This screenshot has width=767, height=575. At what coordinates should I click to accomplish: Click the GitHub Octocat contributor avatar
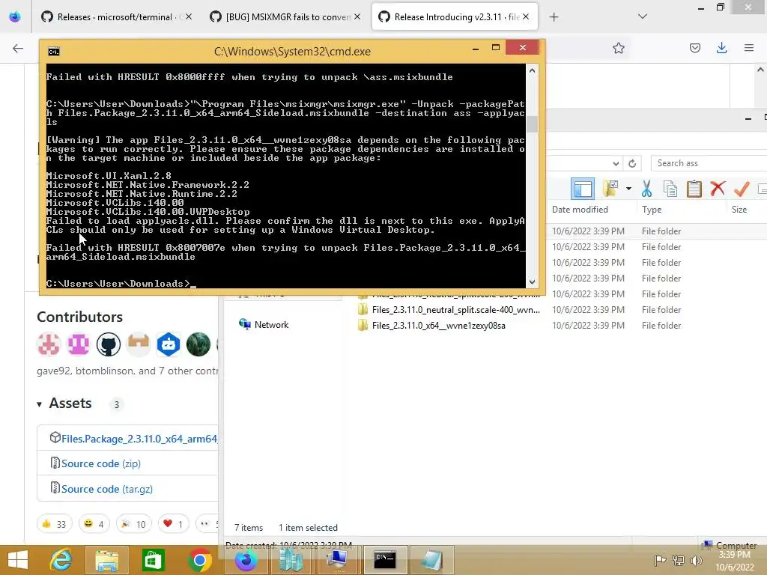pos(108,344)
